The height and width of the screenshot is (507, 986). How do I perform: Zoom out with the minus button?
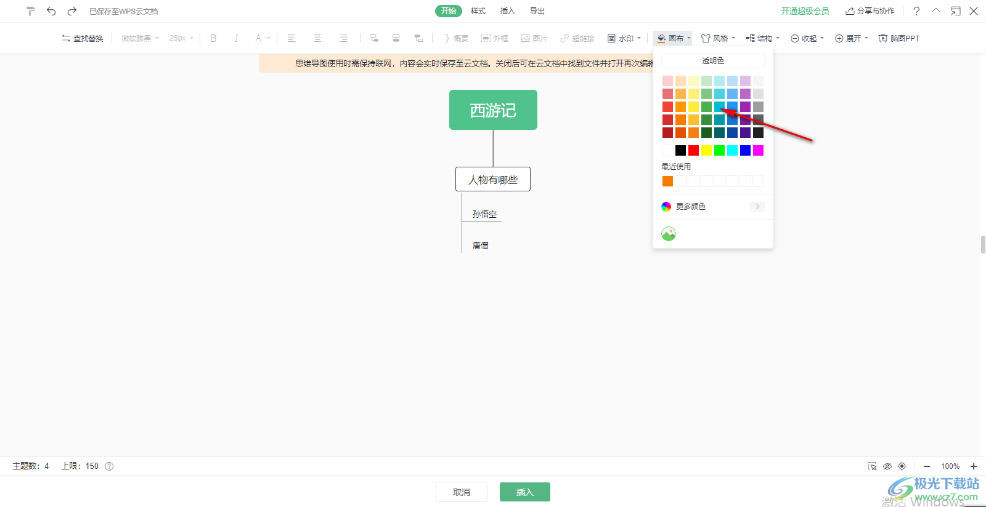[x=927, y=466]
